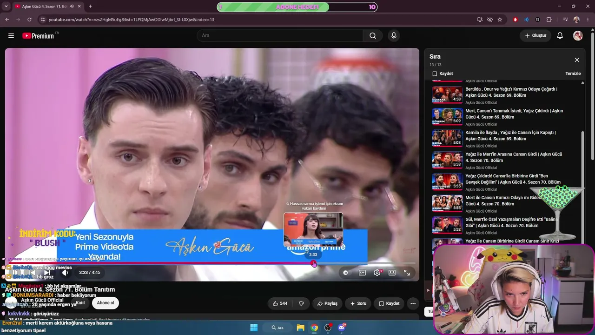This screenshot has height=335, width=595.
Task: Toggle the autoplay switch in player
Action: (x=345, y=273)
